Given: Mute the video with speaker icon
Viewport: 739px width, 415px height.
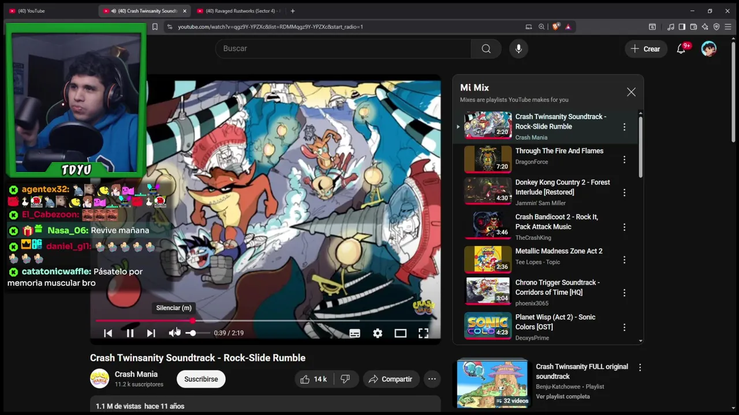Looking at the screenshot, I should (x=174, y=333).
